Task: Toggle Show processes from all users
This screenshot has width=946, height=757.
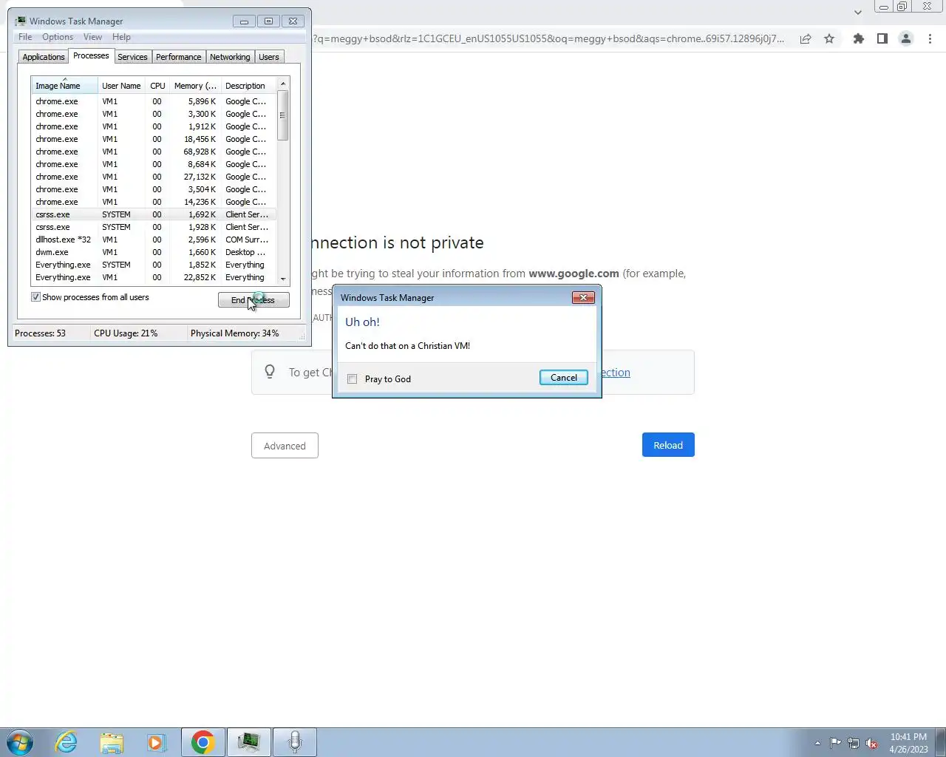Action: 35,297
